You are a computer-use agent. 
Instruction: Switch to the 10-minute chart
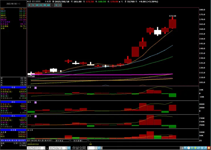[x=37, y=5]
